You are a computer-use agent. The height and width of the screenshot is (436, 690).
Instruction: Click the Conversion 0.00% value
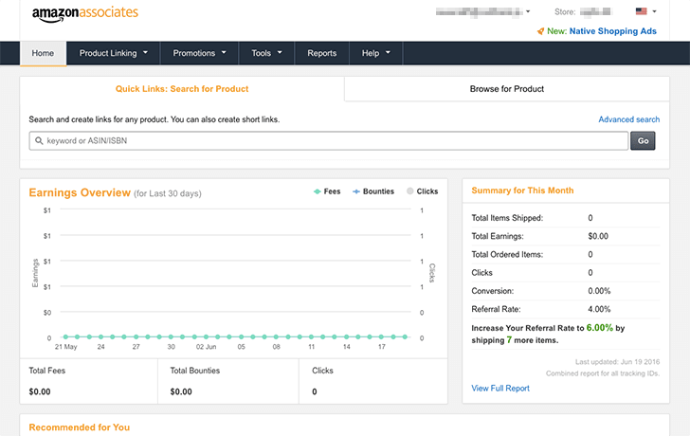pos(599,291)
